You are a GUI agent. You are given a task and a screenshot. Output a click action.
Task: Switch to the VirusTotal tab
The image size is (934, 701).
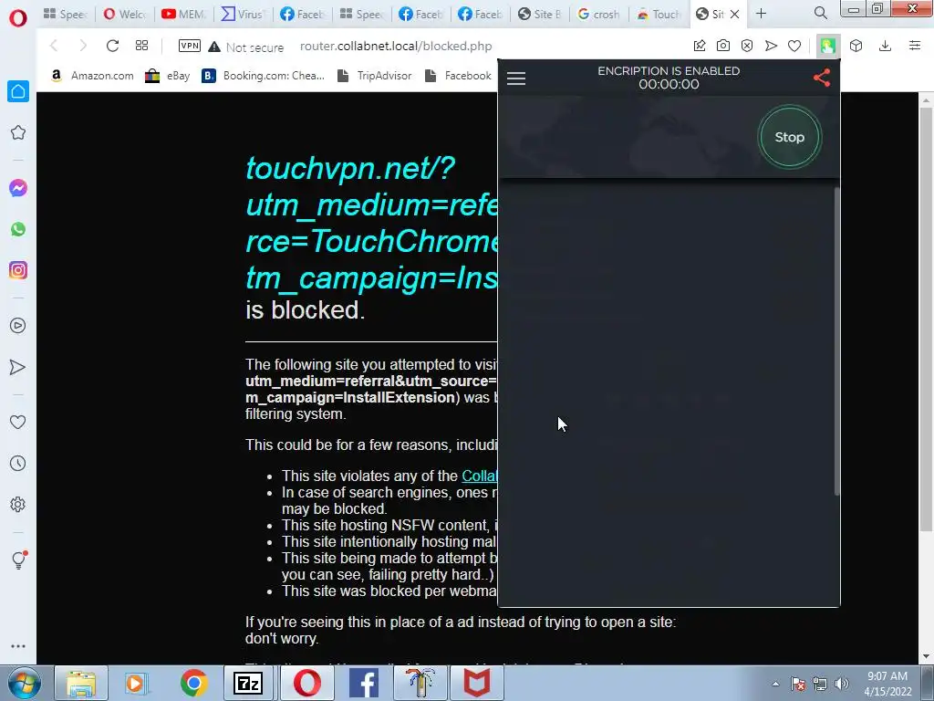(243, 14)
